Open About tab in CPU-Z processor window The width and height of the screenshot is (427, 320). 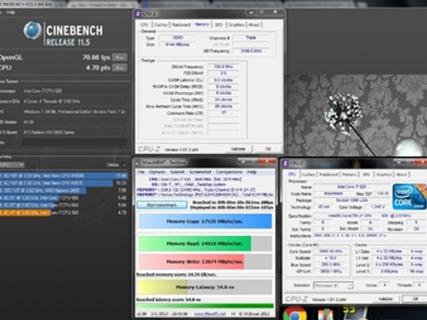(402, 175)
